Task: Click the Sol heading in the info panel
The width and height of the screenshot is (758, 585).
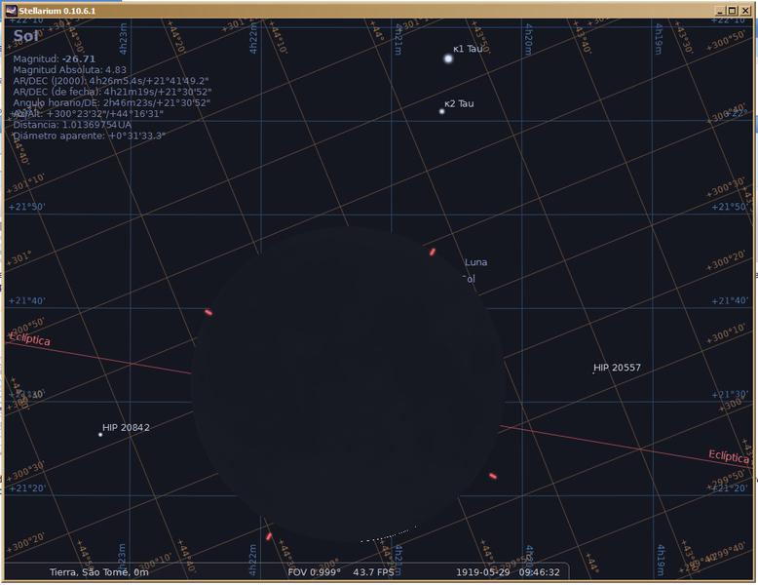Action: pyautogui.click(x=26, y=36)
